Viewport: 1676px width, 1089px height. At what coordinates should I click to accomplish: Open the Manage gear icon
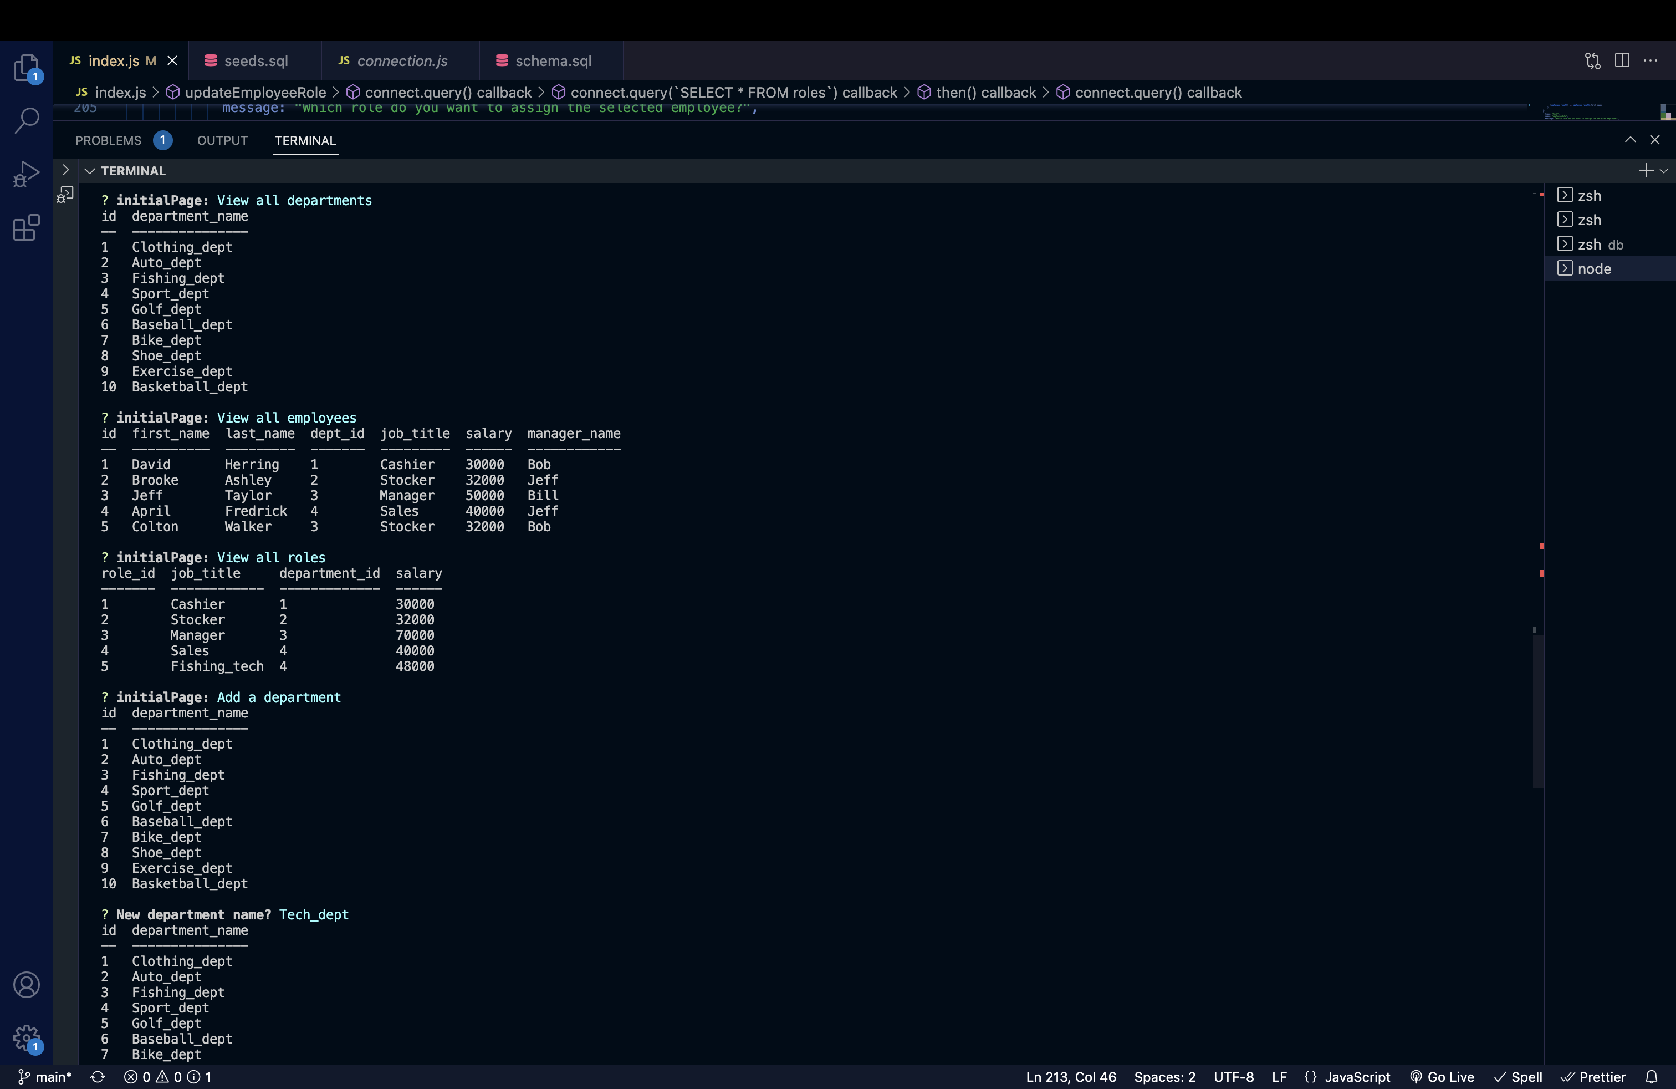coord(27,1037)
